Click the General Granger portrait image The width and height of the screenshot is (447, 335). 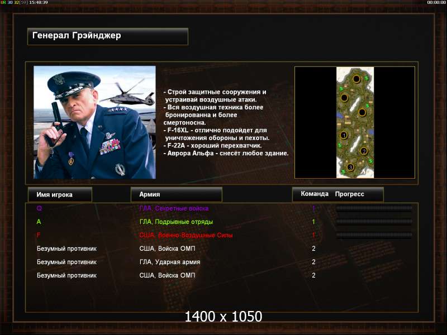click(94, 122)
